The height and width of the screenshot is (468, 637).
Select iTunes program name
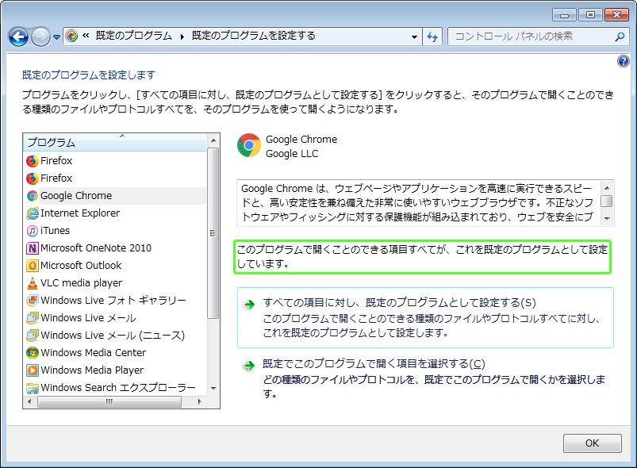click(x=55, y=230)
